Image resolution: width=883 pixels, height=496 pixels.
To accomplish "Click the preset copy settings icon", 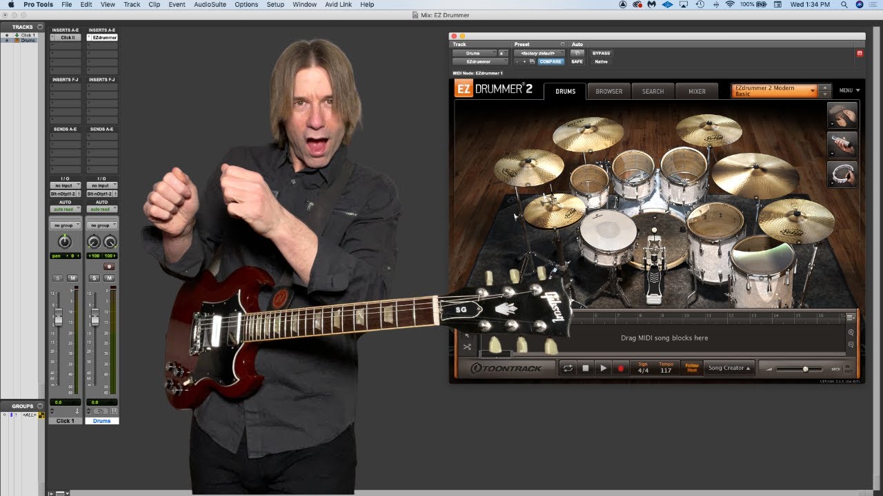I will [532, 61].
